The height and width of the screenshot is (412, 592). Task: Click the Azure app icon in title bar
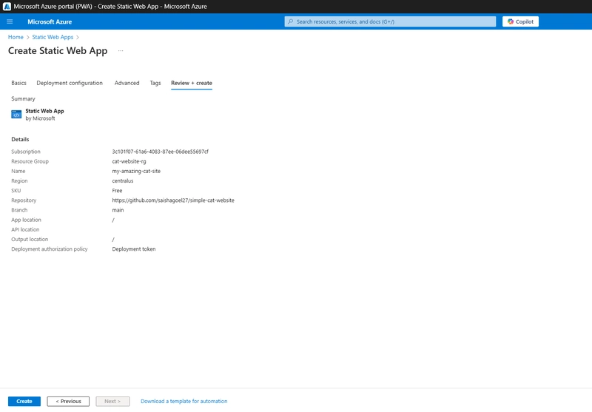pos(7,7)
